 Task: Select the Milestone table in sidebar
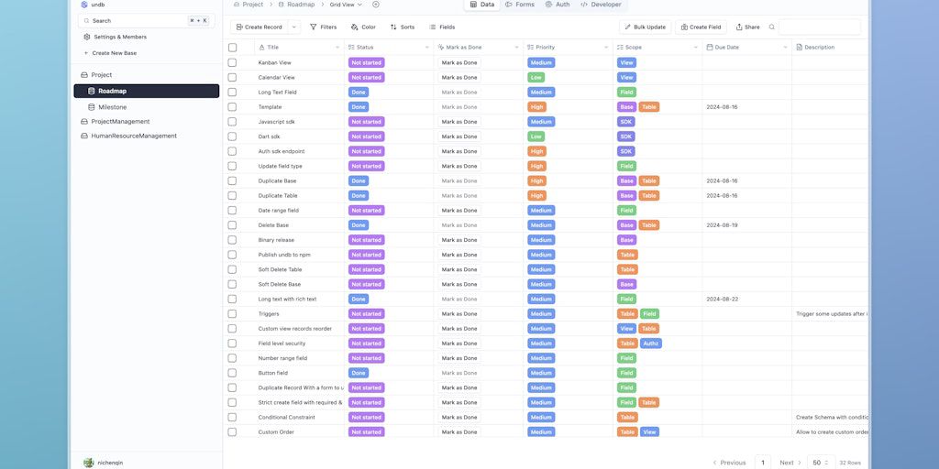113,107
